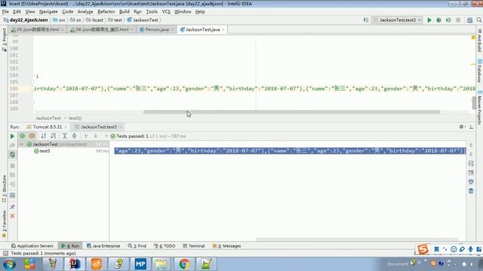This screenshot has height=271, width=483.
Task: Stop the running process icon
Action: point(12,166)
